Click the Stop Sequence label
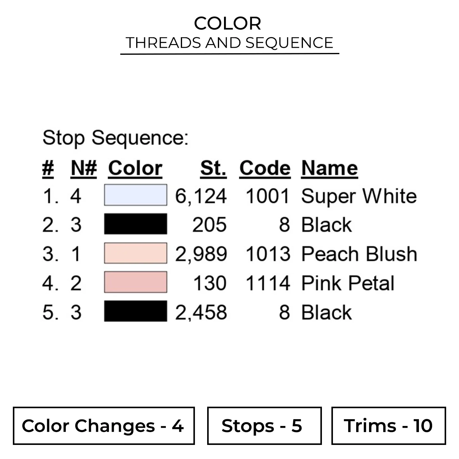 (115, 138)
